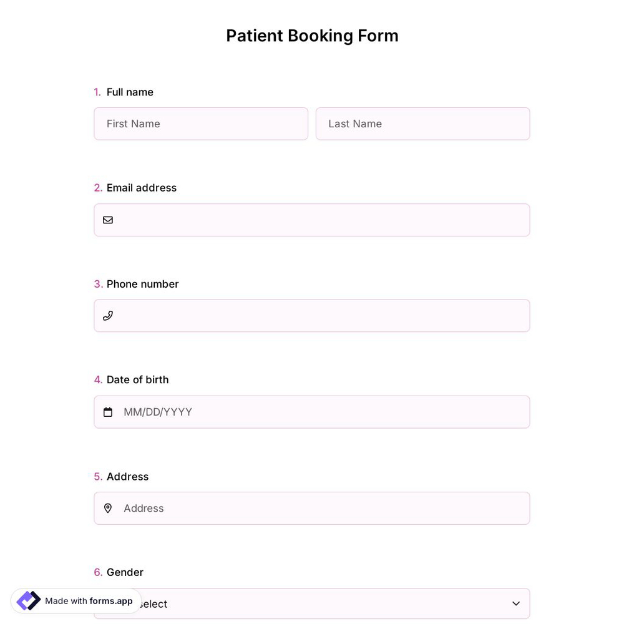Click the Address text input

click(312, 508)
